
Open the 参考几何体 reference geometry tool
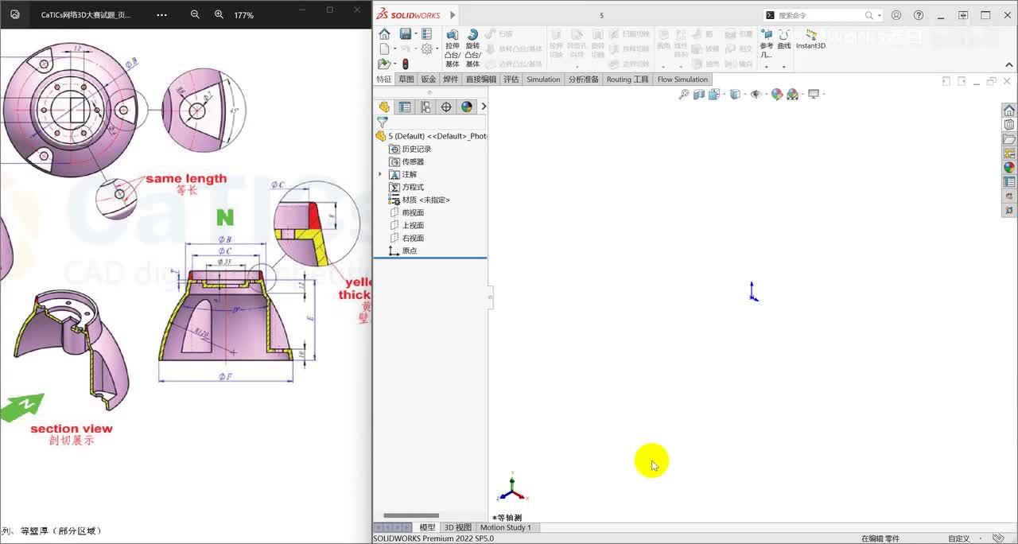click(766, 45)
